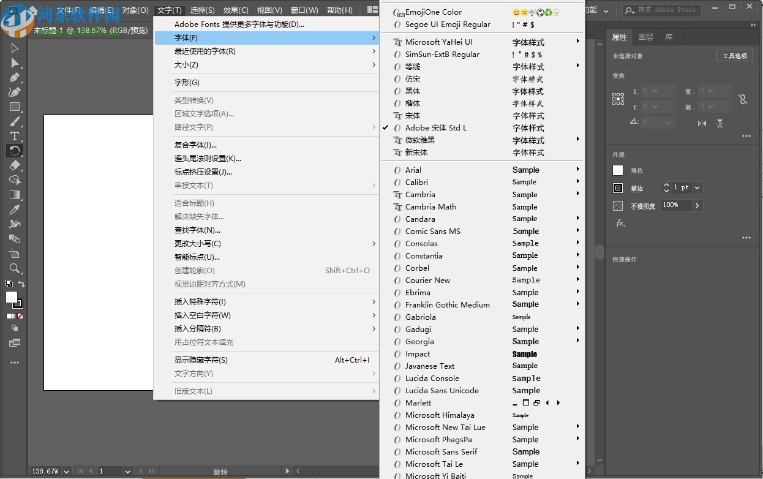Choose the Zoom tool
Viewport: 763px width, 479px height.
(13, 268)
